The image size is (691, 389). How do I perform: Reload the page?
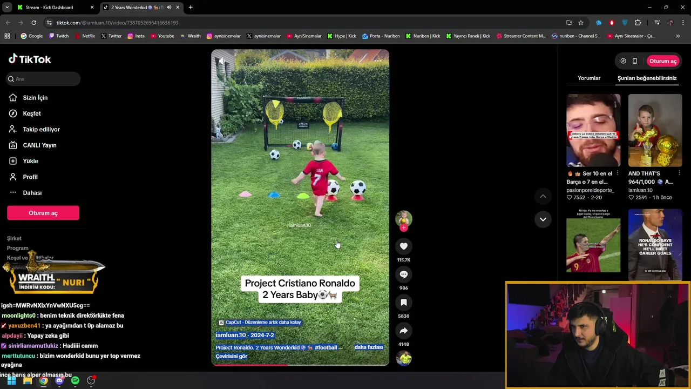[x=33, y=23]
